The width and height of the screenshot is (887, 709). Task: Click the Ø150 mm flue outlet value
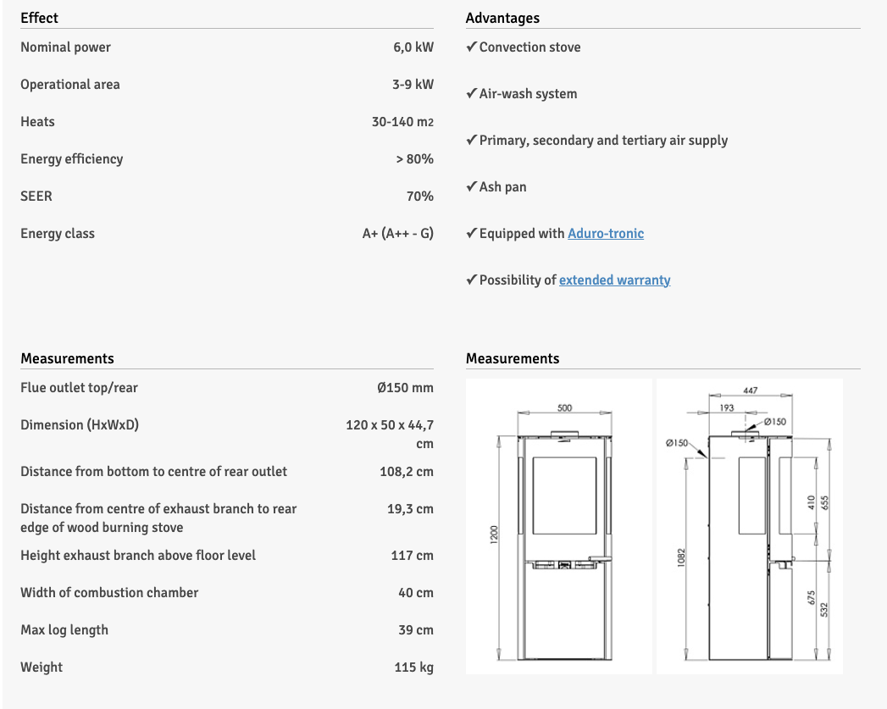(x=405, y=387)
